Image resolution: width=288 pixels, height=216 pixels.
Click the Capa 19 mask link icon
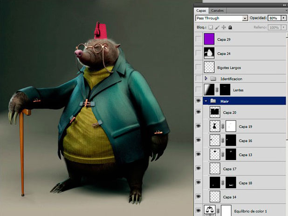coord(223,126)
